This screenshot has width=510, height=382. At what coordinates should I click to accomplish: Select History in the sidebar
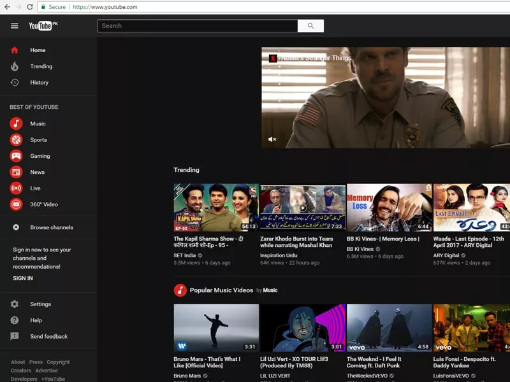click(x=40, y=83)
